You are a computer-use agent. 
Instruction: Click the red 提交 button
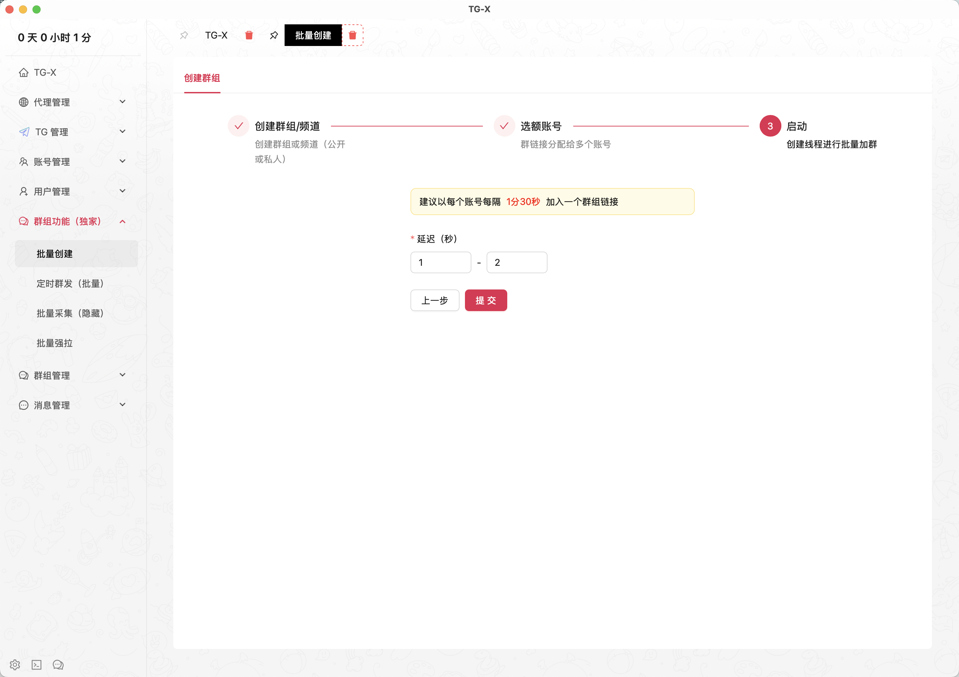(486, 301)
